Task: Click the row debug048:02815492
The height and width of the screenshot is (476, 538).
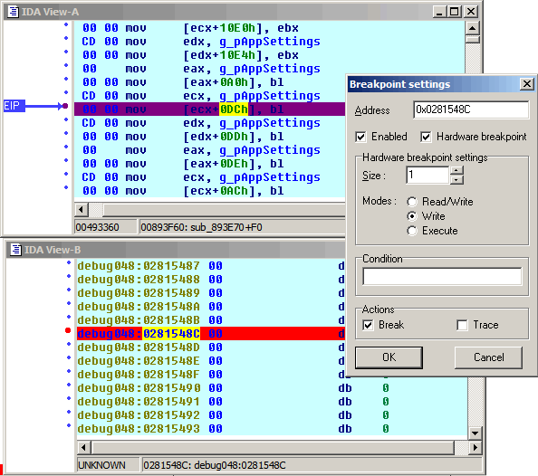Action: [x=273, y=415]
